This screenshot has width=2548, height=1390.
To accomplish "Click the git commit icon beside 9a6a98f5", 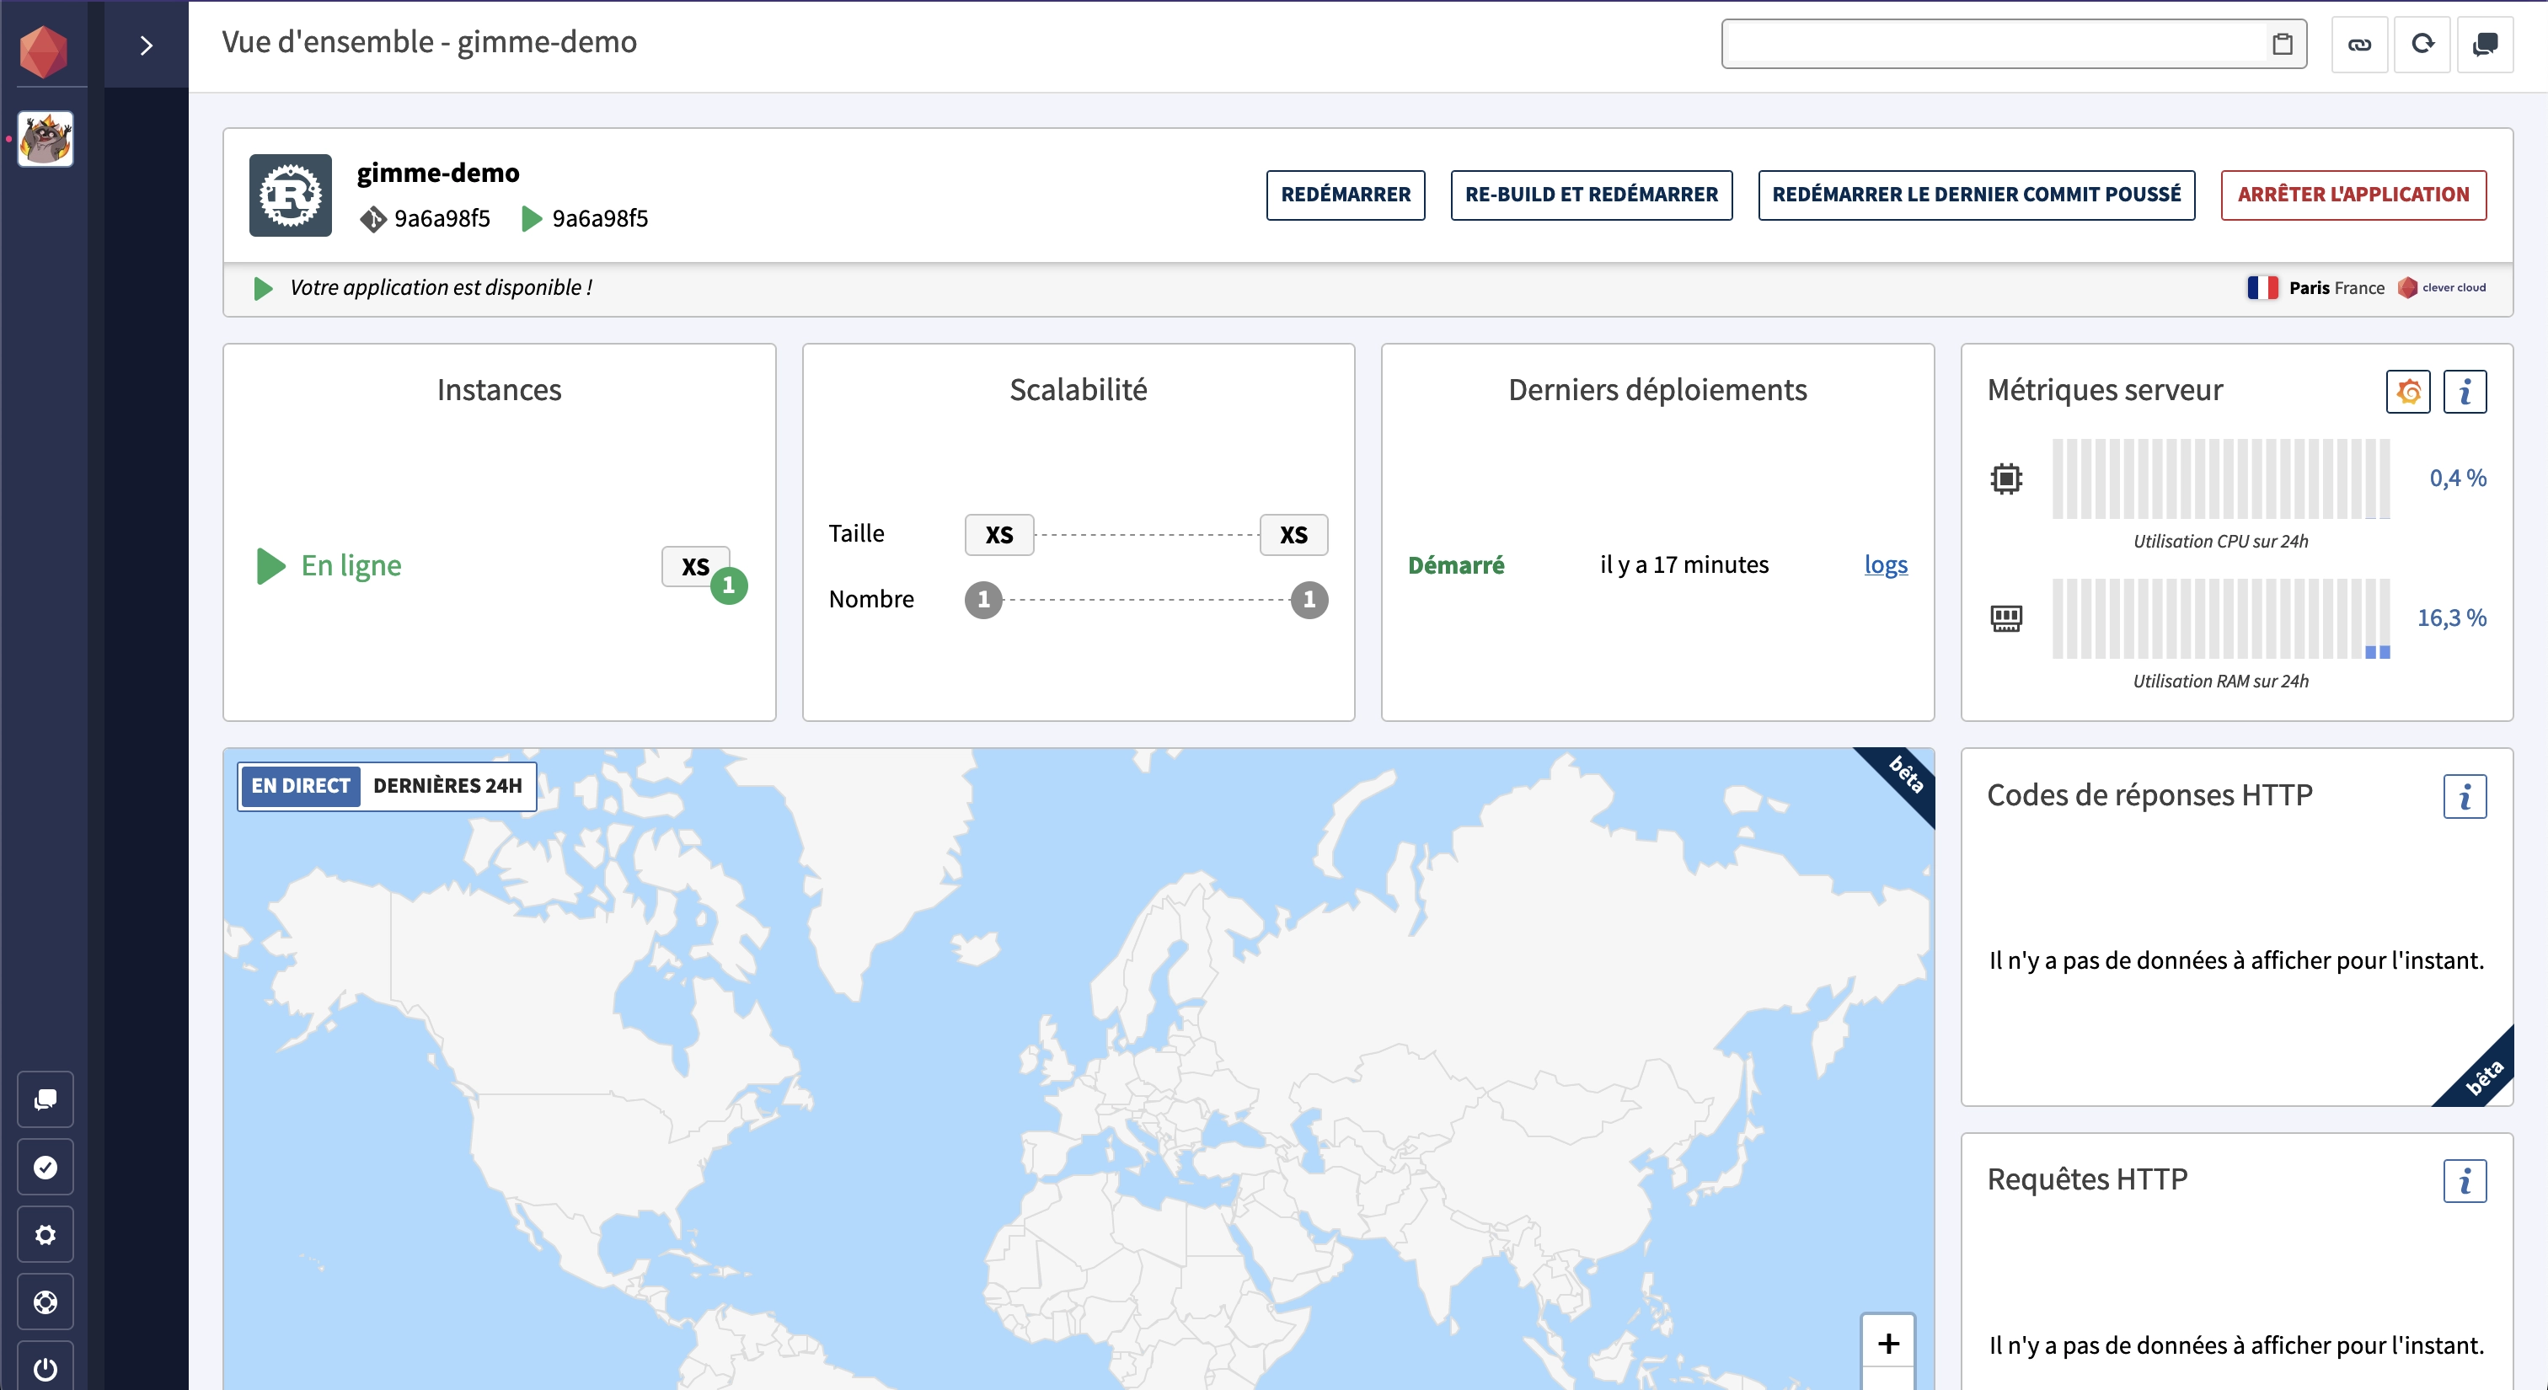I will point(373,218).
